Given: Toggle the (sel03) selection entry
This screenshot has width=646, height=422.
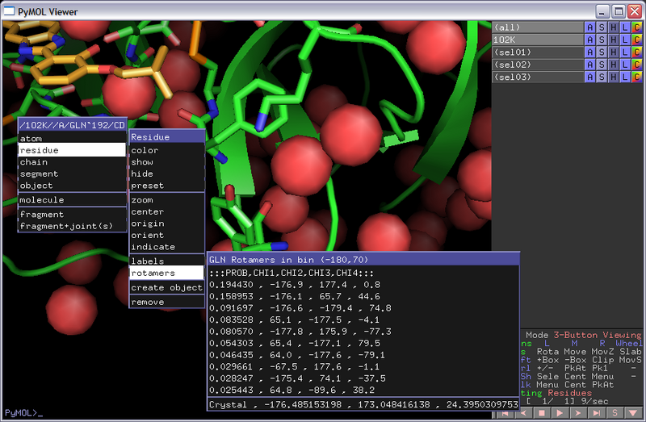Looking at the screenshot, I should tap(537, 77).
